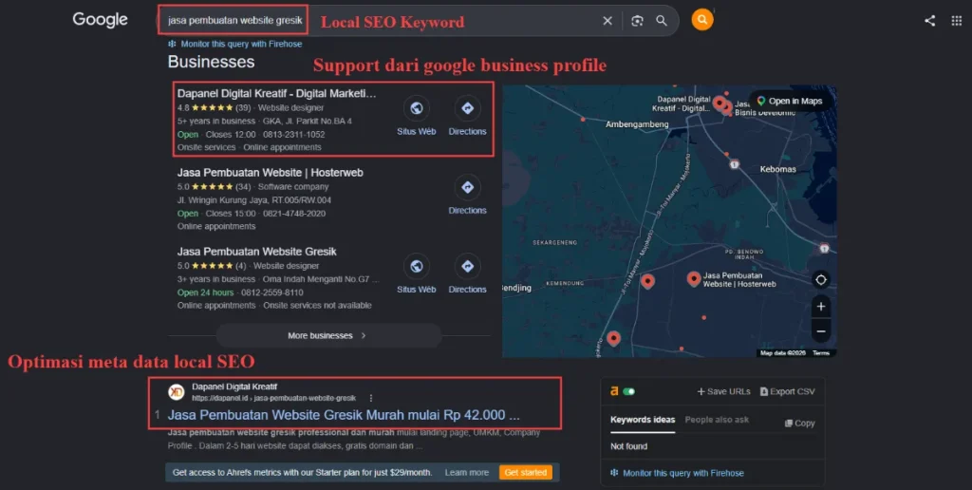Click top Monitor this query with Firehose
The height and width of the screenshot is (490, 972).
pyautogui.click(x=235, y=44)
